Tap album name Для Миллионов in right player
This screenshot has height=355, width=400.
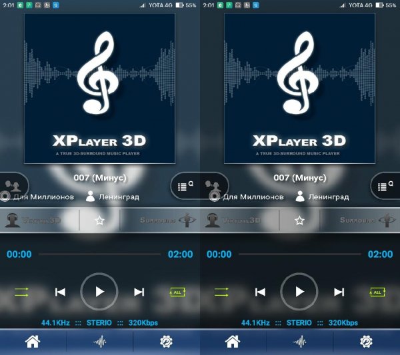253,196
